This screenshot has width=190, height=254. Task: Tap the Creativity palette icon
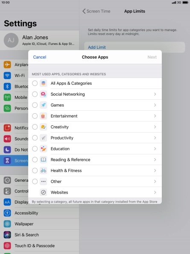43,127
